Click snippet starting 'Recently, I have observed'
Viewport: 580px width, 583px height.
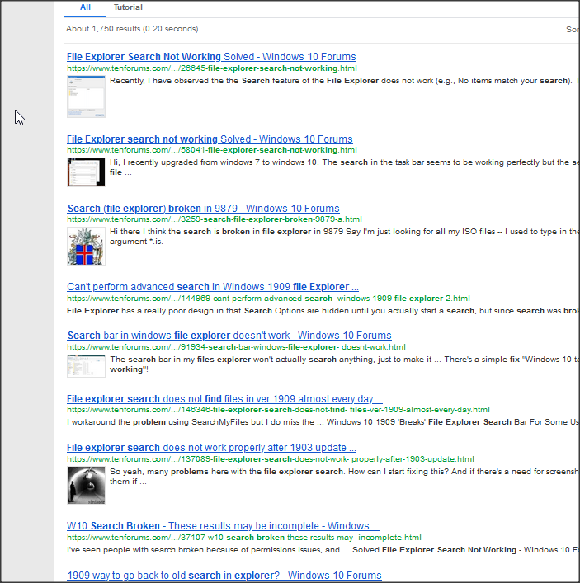[x=345, y=81]
